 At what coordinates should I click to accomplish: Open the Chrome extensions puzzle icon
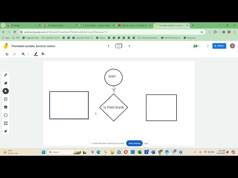tap(215, 32)
